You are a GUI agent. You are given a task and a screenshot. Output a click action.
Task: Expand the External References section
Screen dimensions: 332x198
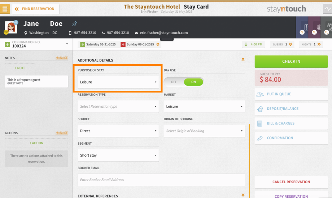243,195
